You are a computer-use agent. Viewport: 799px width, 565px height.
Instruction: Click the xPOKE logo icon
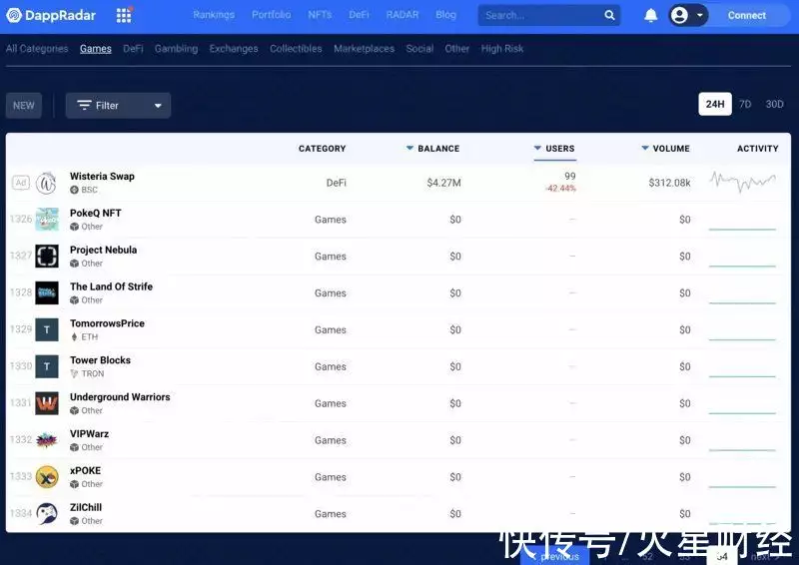click(x=47, y=477)
